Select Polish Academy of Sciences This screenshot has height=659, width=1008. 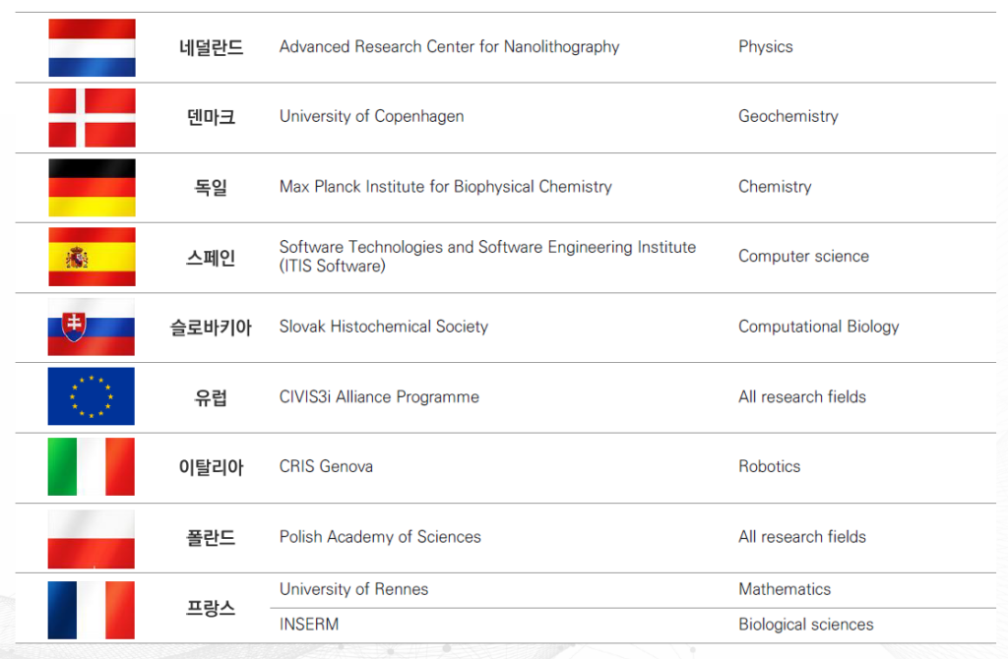[380, 537]
